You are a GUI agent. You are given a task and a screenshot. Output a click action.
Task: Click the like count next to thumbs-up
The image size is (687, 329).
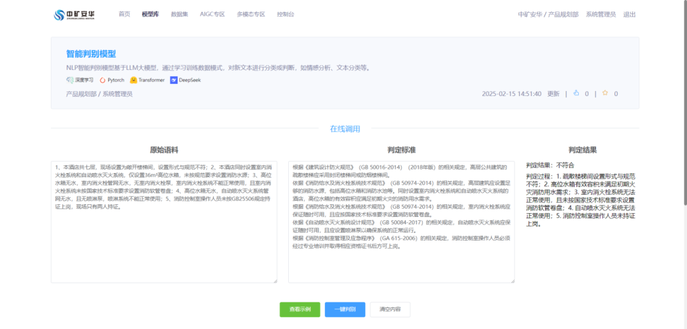pos(586,94)
